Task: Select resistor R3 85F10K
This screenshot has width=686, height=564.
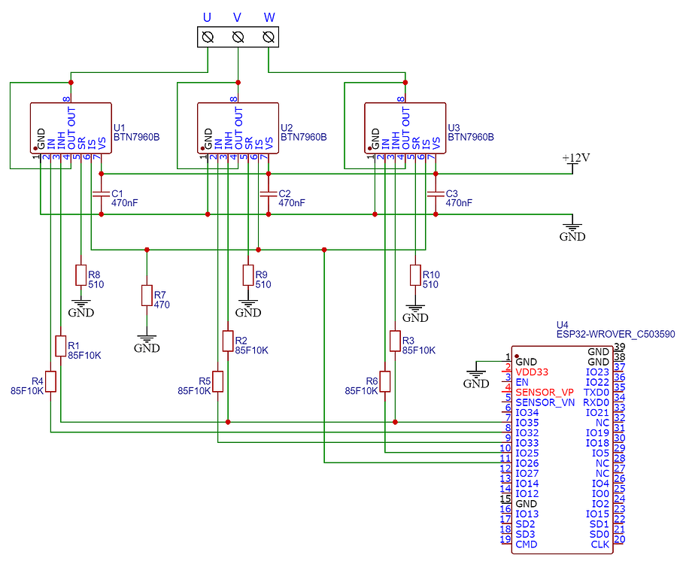Action: 396,341
